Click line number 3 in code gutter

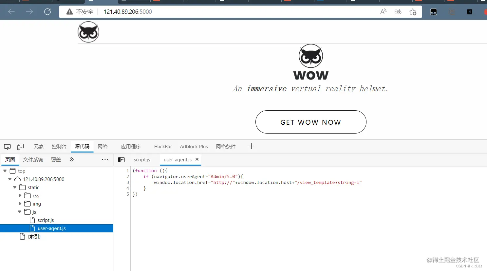128,182
